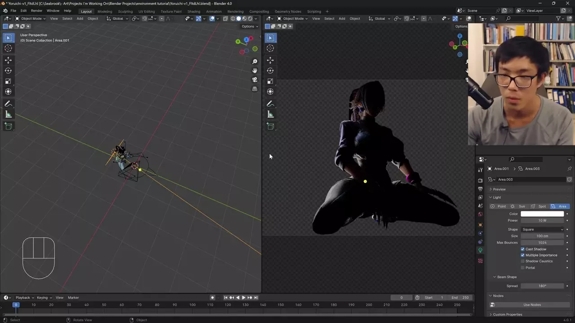Select the Scale tool in left viewport

[8, 81]
